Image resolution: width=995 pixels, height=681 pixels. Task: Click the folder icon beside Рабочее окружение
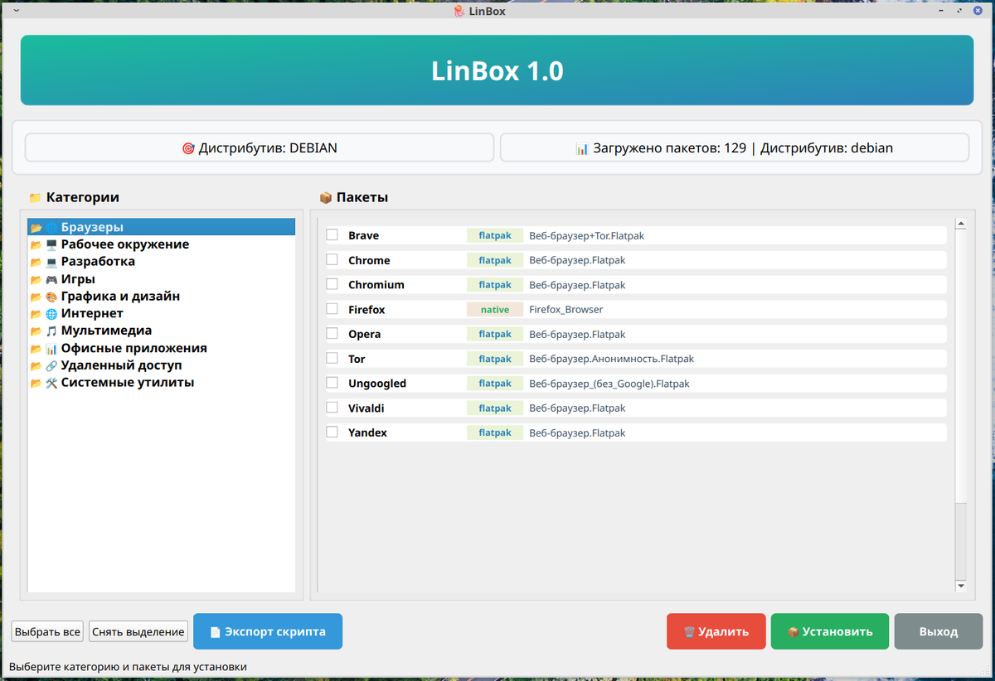36,244
